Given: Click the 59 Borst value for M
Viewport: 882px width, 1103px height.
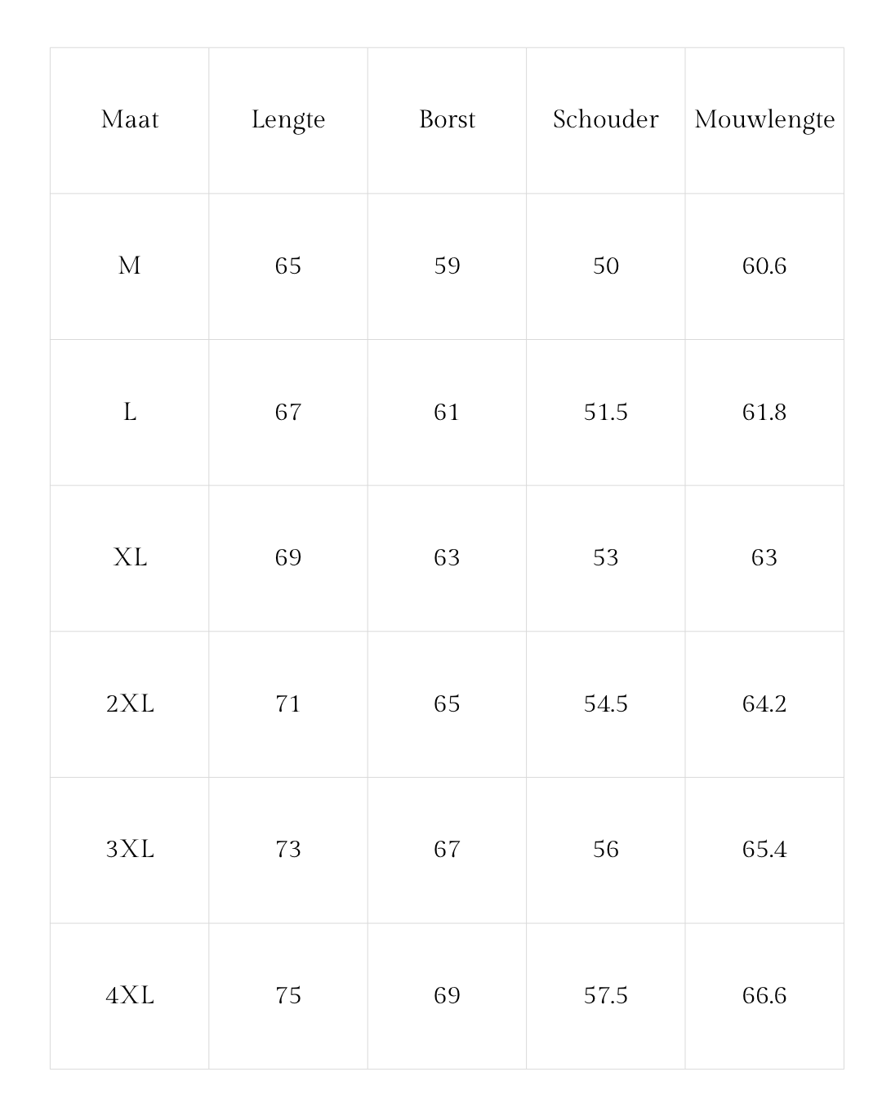Looking at the screenshot, I should coord(447,266).
